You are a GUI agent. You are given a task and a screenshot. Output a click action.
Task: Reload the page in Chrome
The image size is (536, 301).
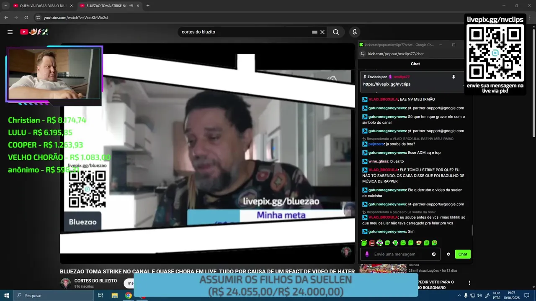pyautogui.click(x=26, y=18)
